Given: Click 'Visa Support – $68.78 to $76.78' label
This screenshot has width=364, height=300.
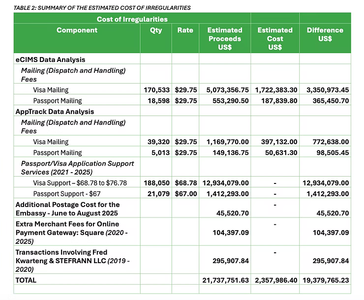Looking at the screenshot, I should click(x=80, y=183).
